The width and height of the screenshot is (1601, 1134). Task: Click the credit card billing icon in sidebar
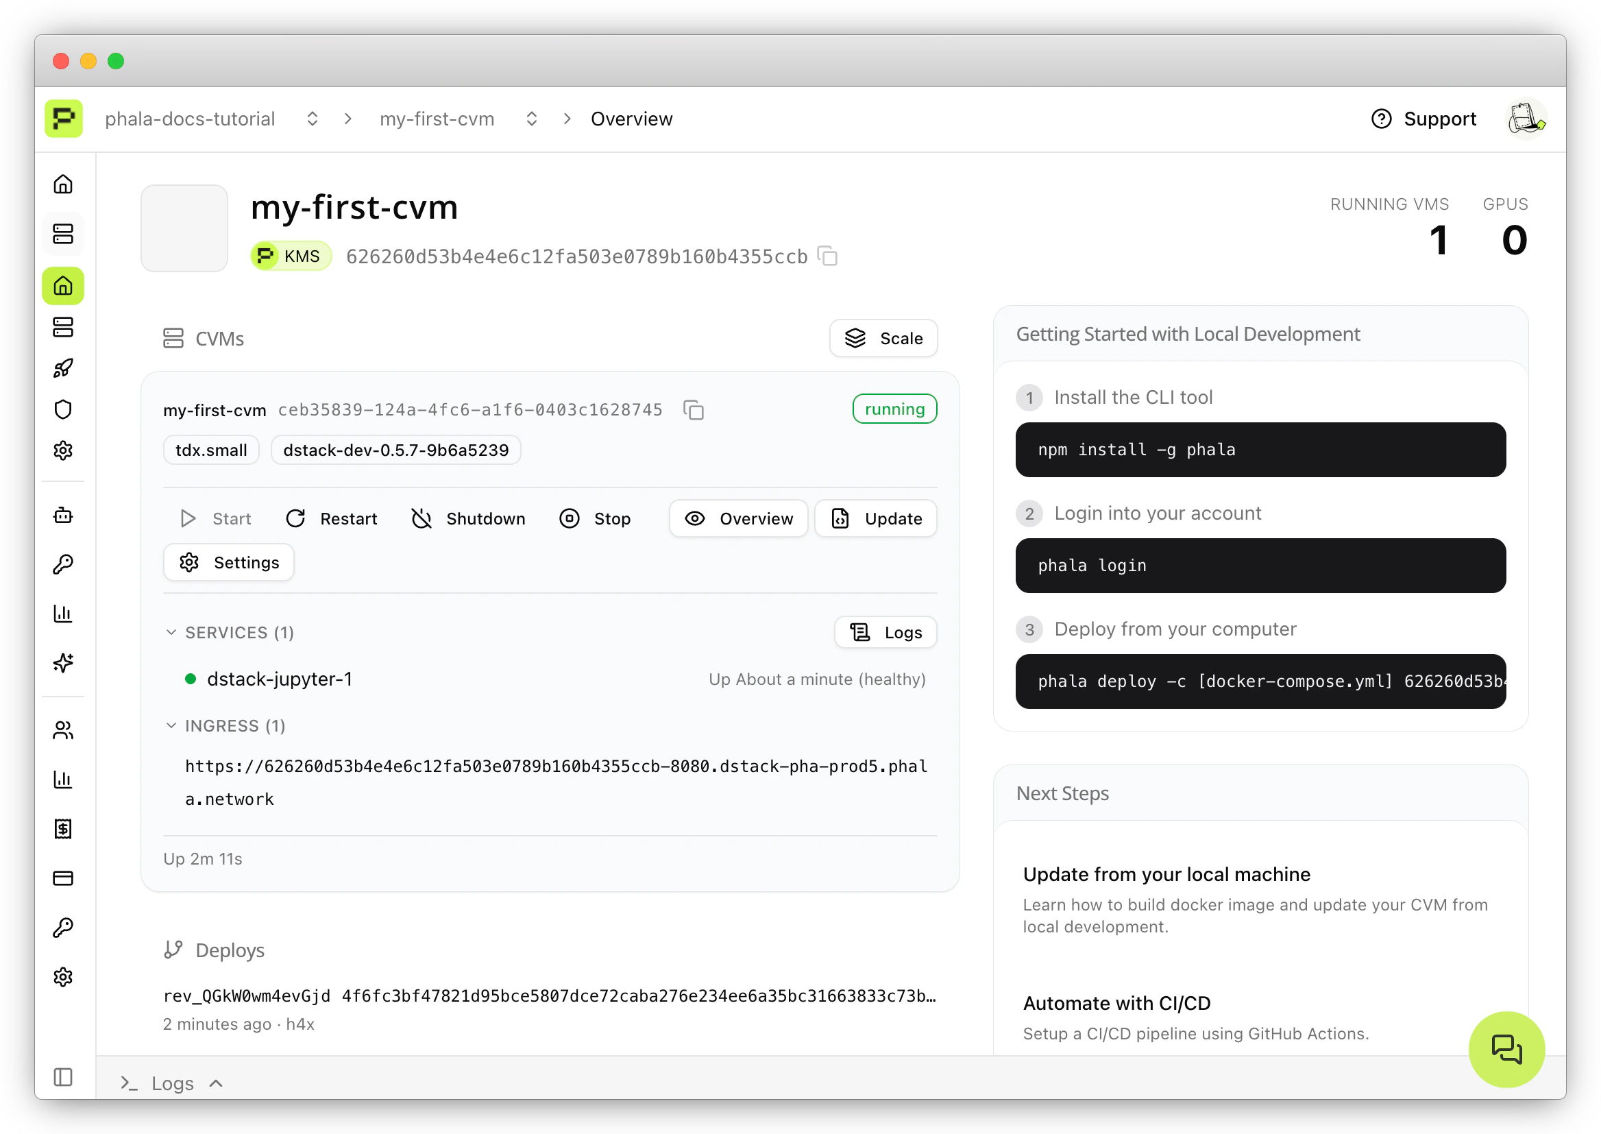click(63, 878)
